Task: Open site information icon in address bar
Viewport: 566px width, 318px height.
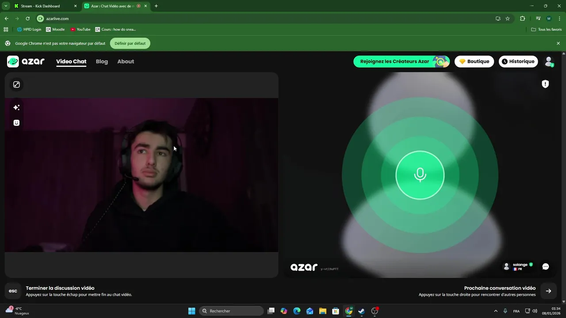Action: point(40,19)
